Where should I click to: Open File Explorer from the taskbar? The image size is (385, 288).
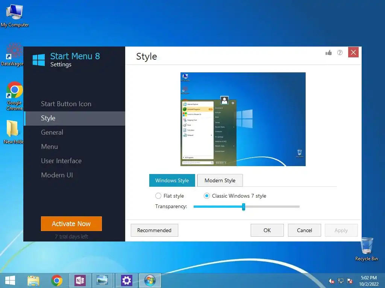(x=33, y=280)
